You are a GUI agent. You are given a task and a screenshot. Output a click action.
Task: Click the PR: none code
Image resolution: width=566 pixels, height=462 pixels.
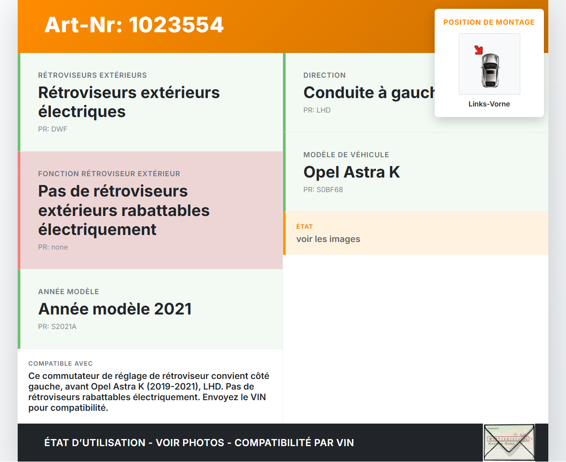(x=53, y=247)
